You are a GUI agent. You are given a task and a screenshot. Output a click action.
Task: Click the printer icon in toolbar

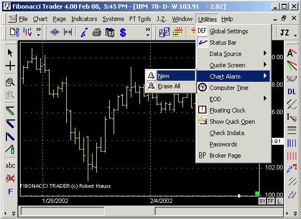click(97, 32)
